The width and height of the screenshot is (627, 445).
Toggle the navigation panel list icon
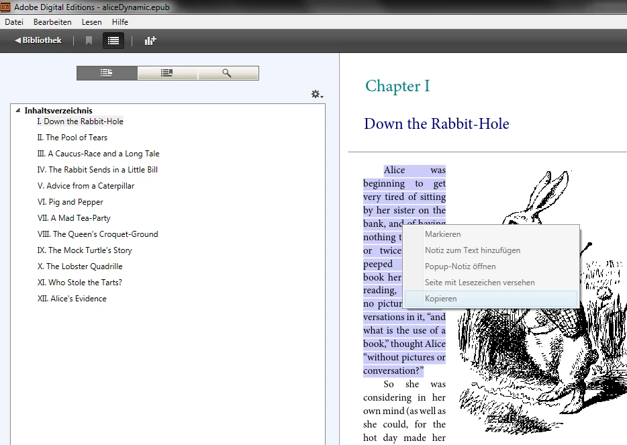113,40
